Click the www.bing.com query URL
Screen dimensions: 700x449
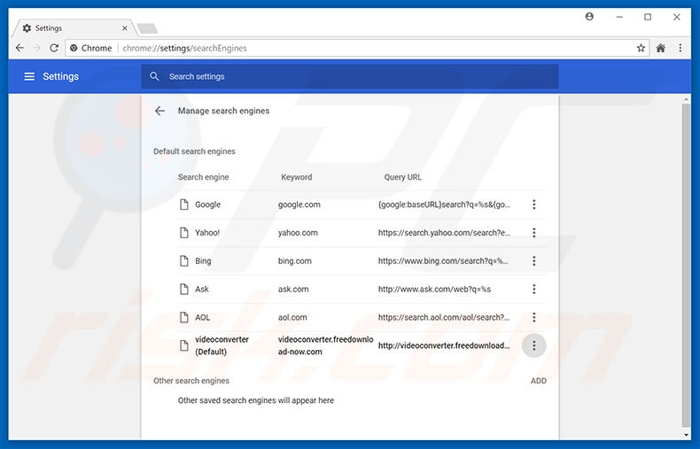(x=443, y=260)
